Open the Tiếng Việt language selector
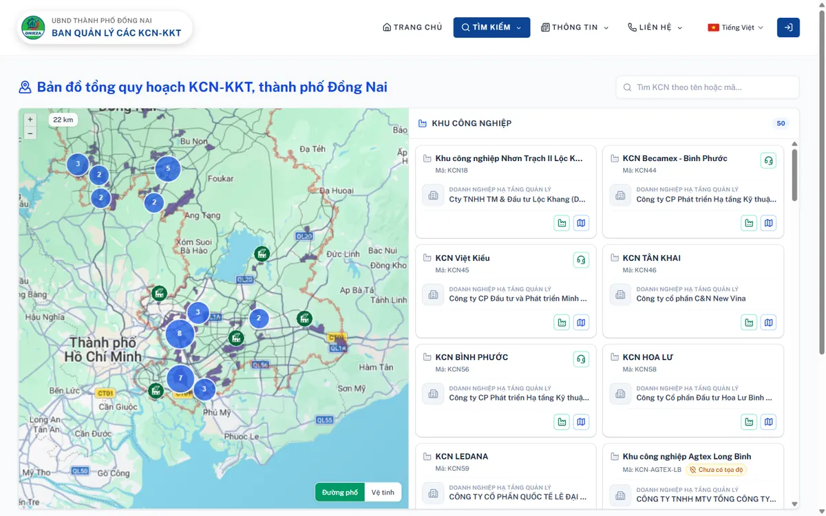 click(736, 28)
